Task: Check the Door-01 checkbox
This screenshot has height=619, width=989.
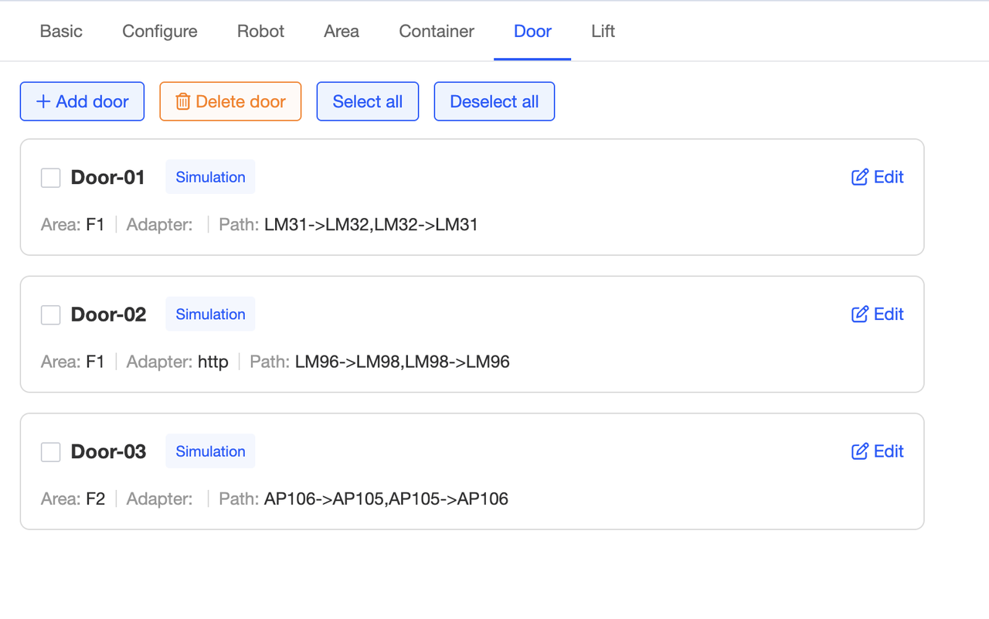Action: tap(51, 178)
